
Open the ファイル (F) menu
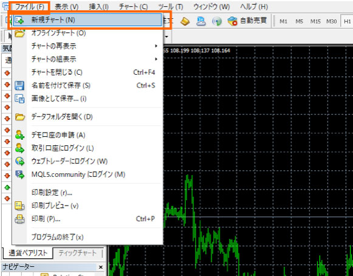[x=30, y=7]
